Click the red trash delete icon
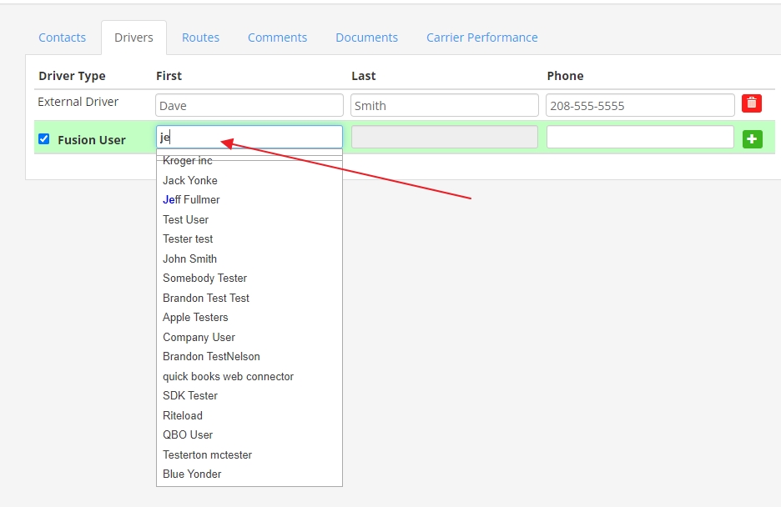The height and width of the screenshot is (507, 781). [x=751, y=104]
